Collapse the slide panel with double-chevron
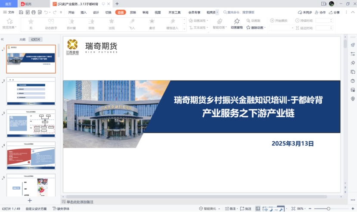357x212 pixels. point(2,39)
